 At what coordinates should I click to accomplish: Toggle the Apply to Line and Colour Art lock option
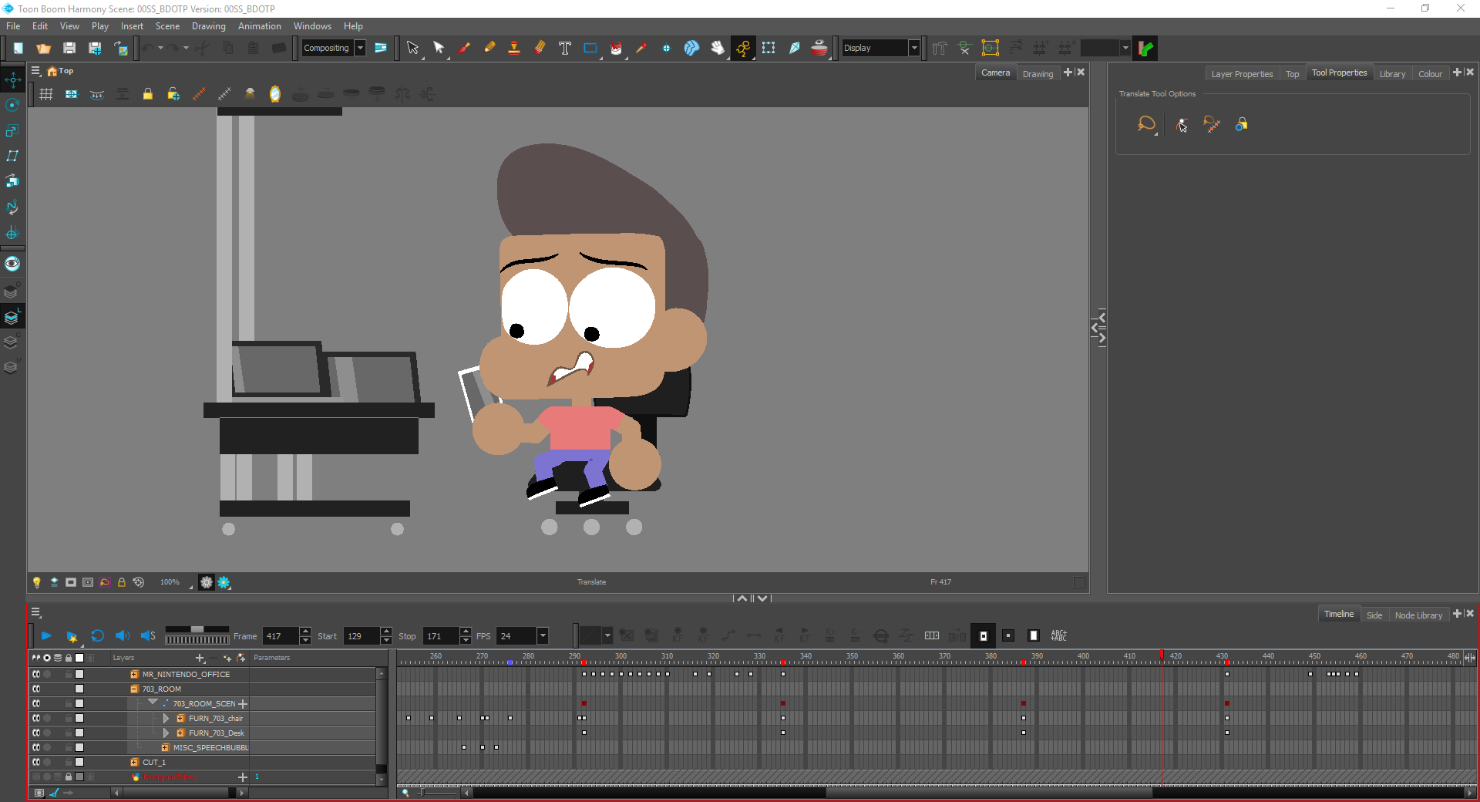tap(1241, 124)
